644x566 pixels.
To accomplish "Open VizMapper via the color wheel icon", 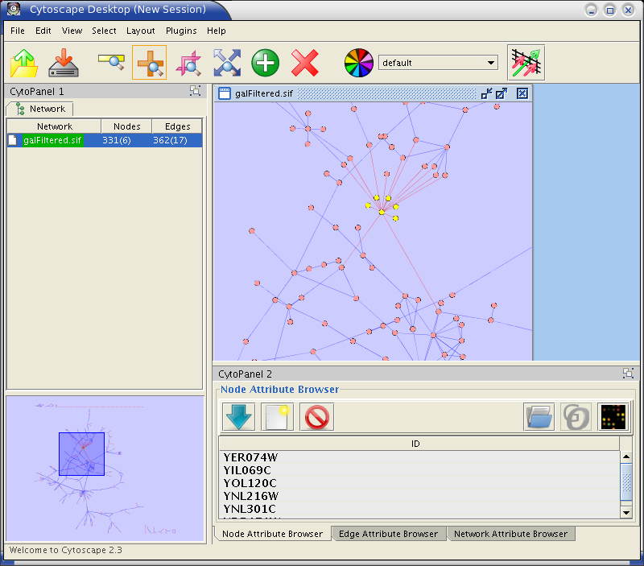I will point(359,63).
